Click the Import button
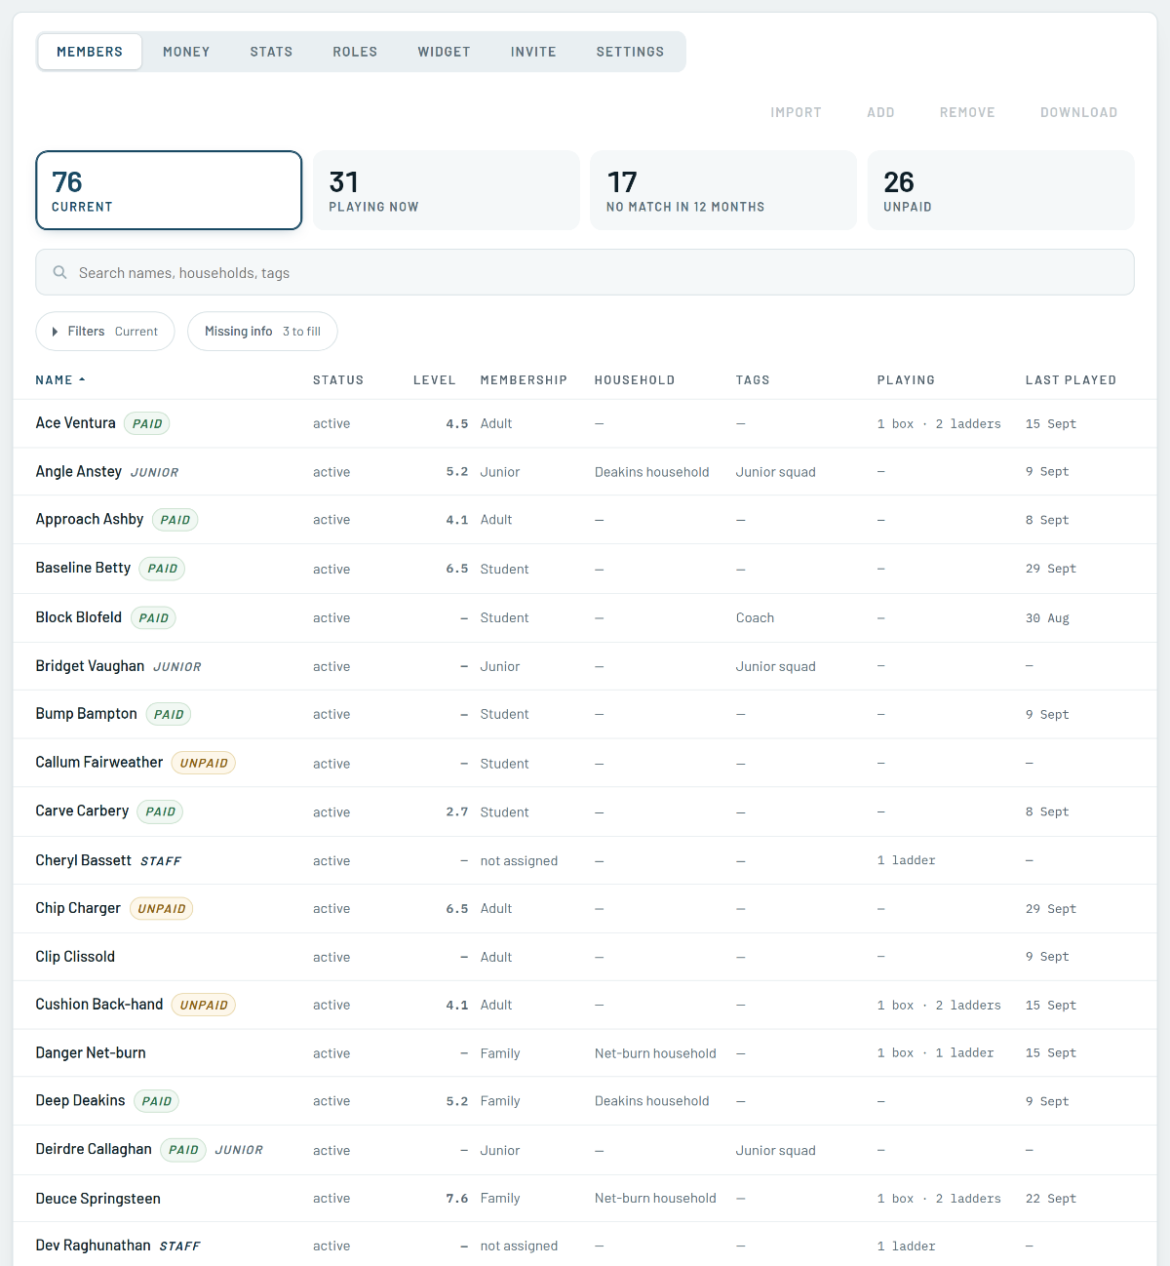The image size is (1170, 1266). pos(796,112)
